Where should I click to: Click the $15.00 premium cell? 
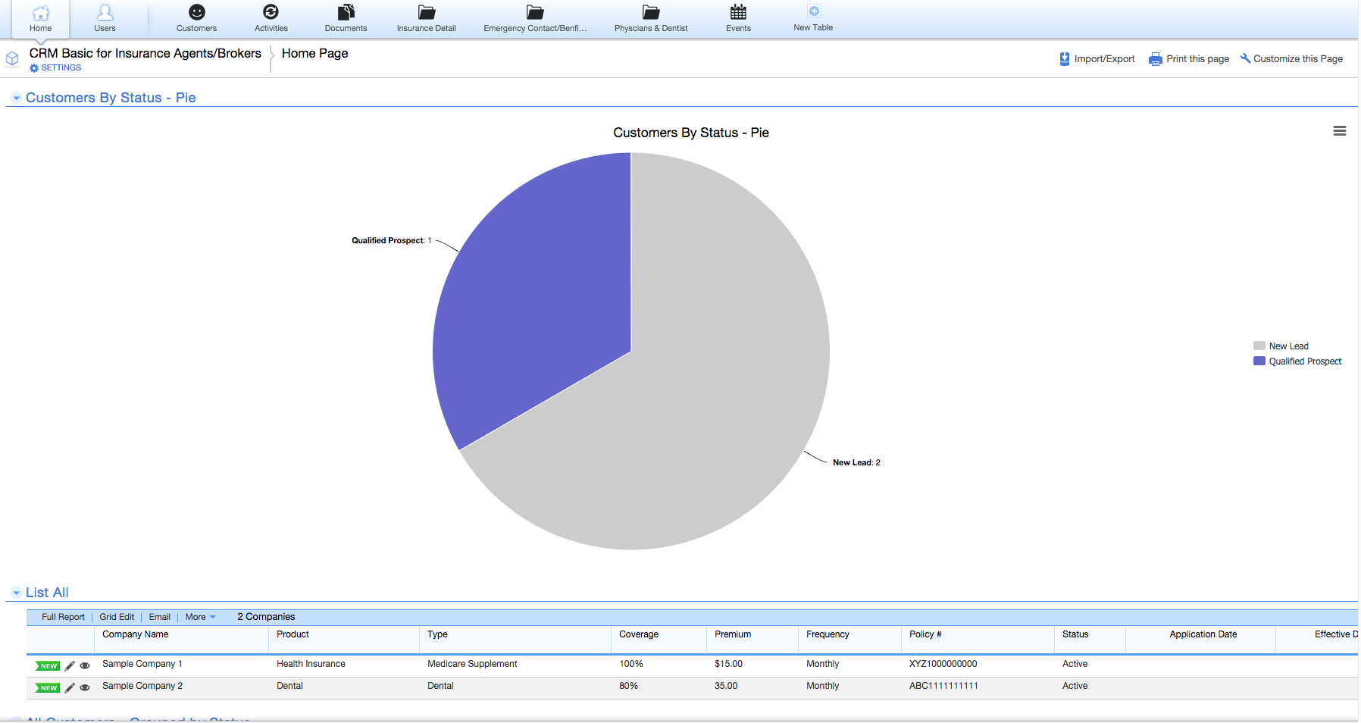[728, 664]
